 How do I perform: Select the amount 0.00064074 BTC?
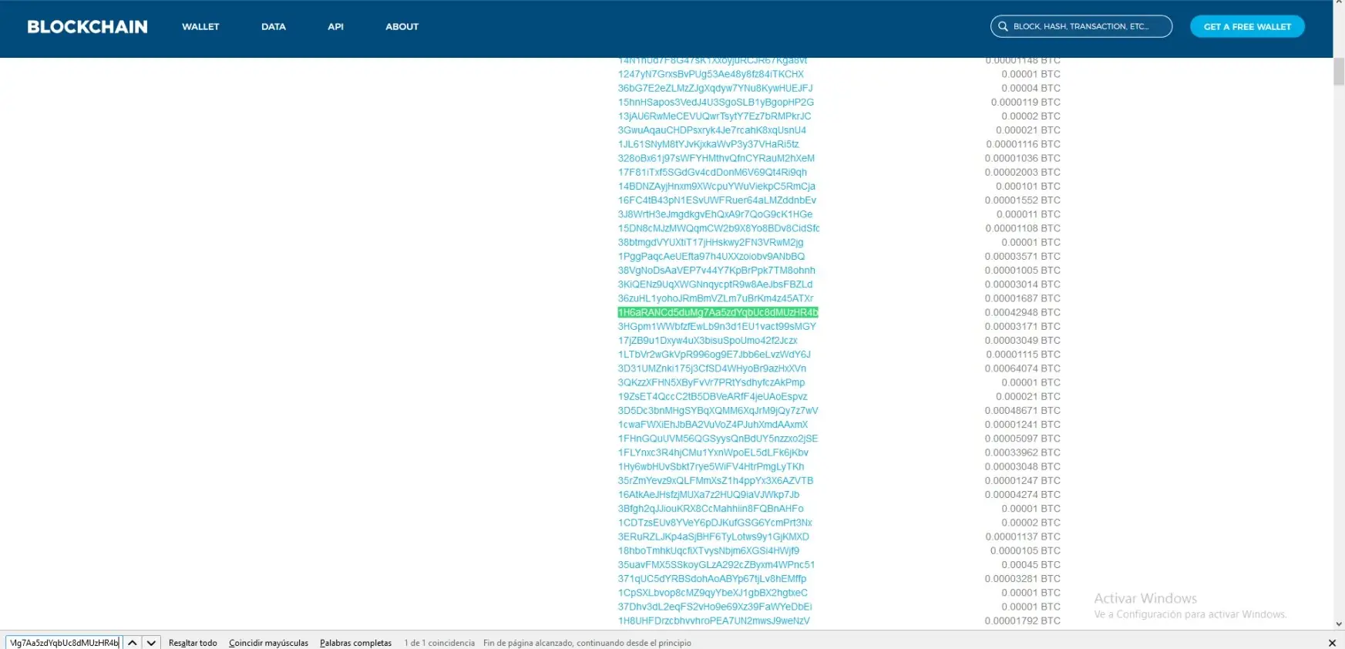click(1022, 368)
